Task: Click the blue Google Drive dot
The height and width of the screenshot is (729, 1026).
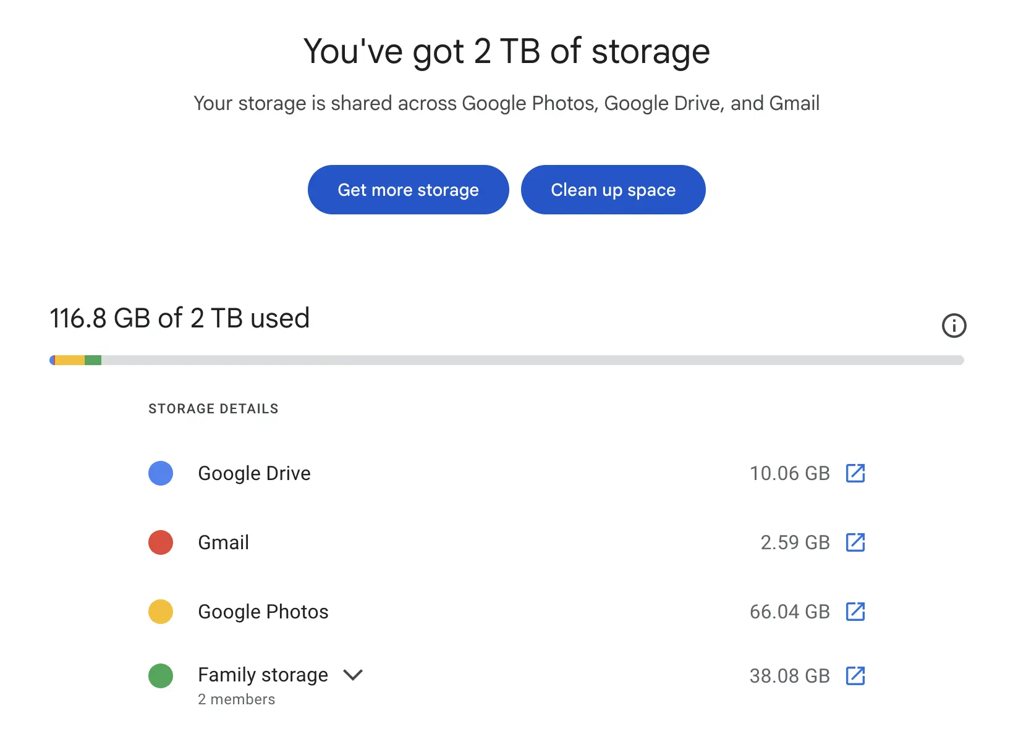Action: tap(161, 473)
